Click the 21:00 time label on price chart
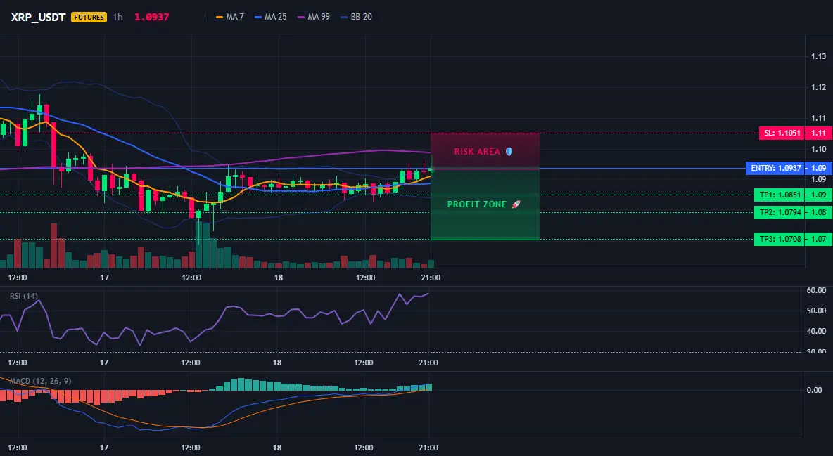The height and width of the screenshot is (456, 833). [x=431, y=278]
